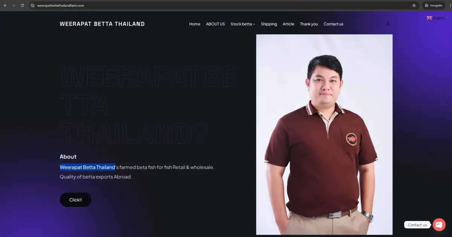Open the red chat bubble icon

(439, 225)
